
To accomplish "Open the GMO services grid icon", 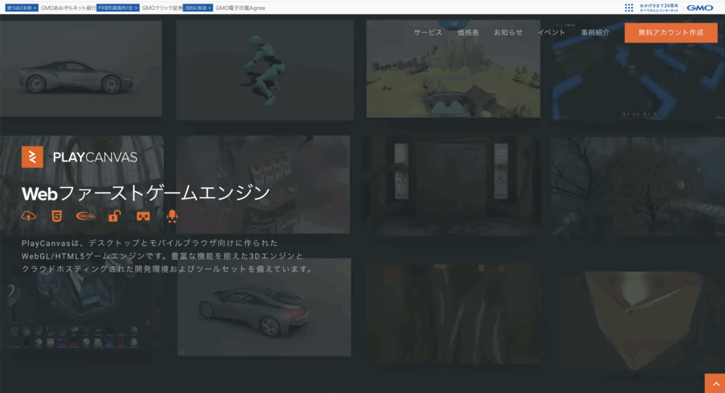I will click(629, 8).
